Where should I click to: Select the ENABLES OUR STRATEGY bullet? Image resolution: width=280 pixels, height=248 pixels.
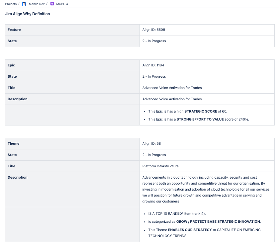[205, 233]
